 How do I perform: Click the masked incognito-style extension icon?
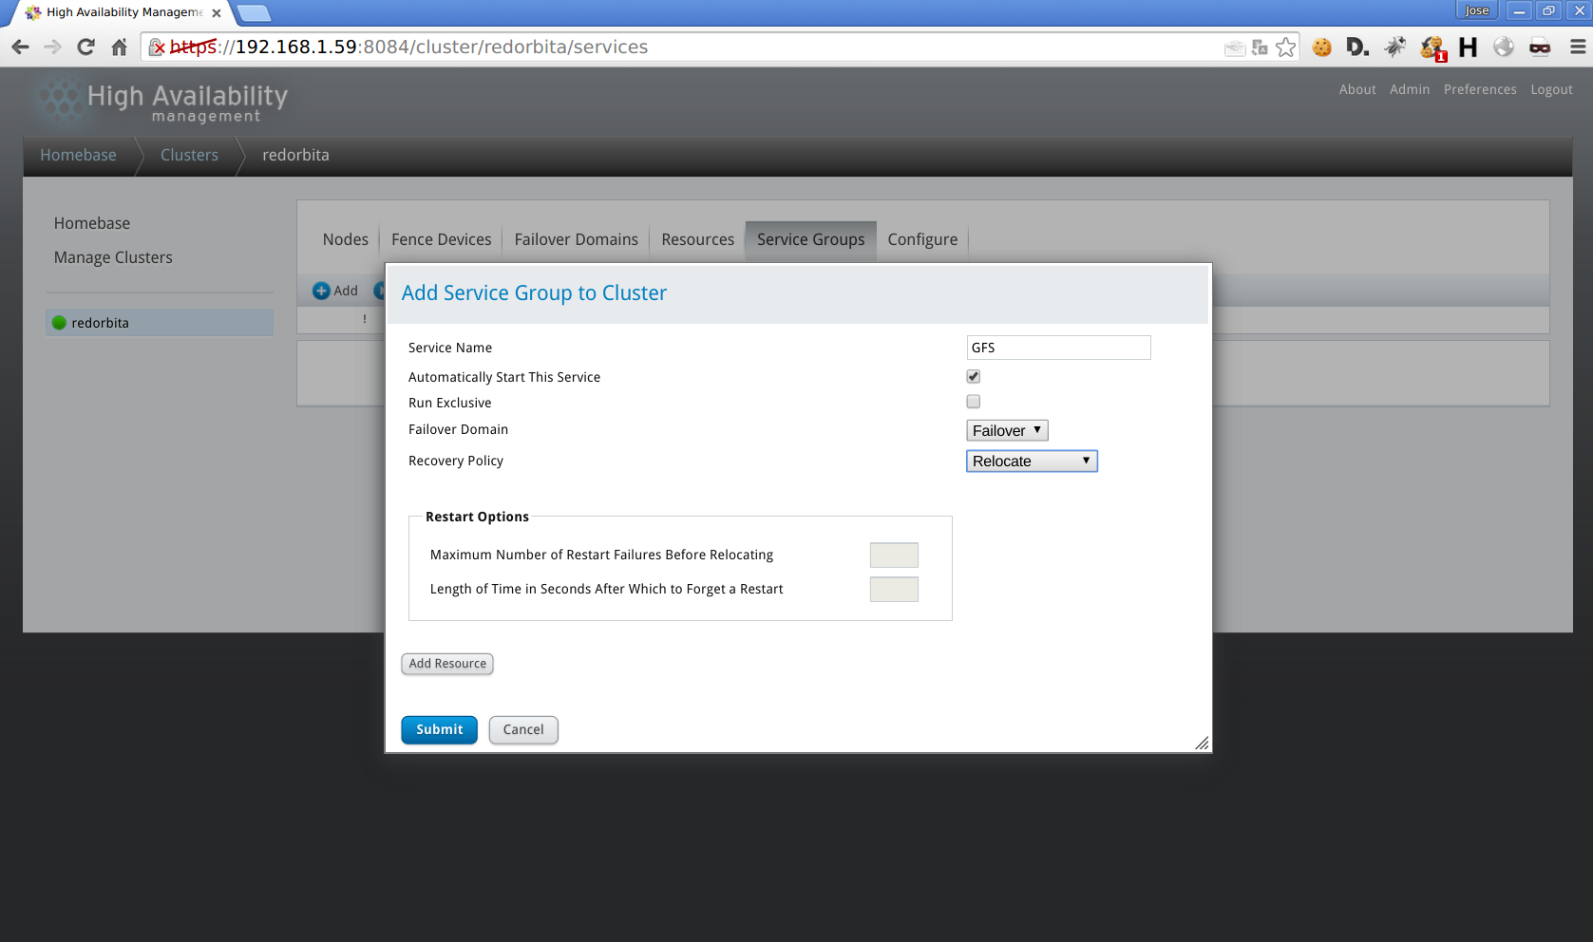click(1540, 47)
